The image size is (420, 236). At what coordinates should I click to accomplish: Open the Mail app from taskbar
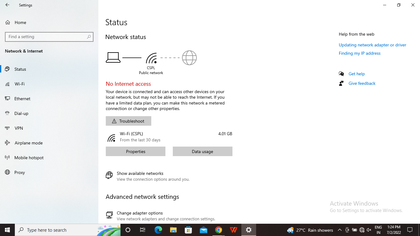pos(203,230)
